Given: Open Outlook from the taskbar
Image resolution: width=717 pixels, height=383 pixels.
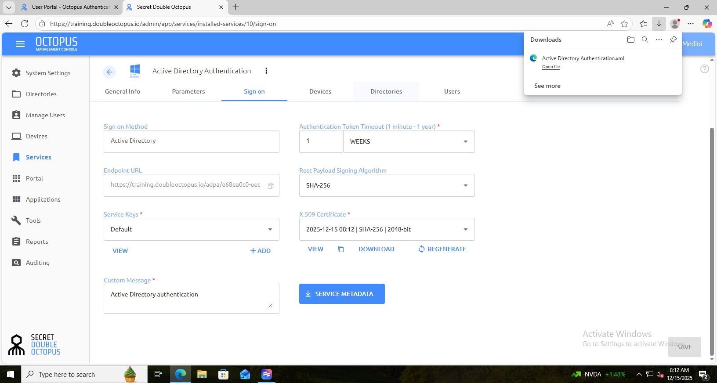Looking at the screenshot, I should click(x=245, y=374).
